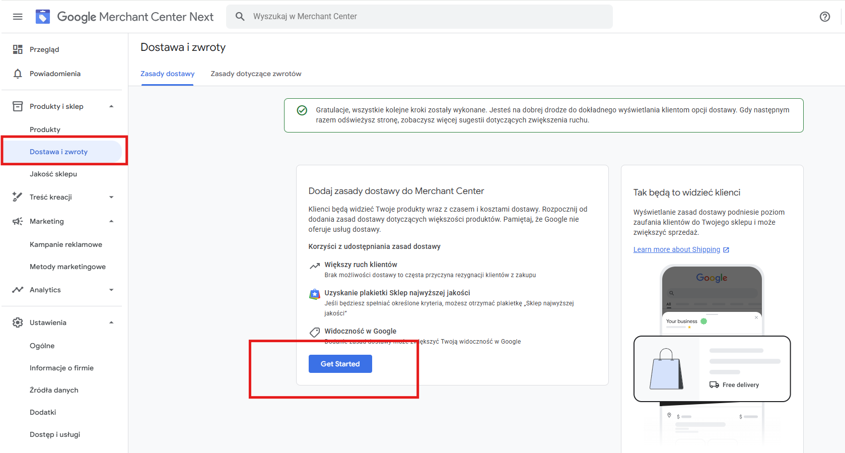845x453 pixels.
Task: Switch to the Zasady dostawy tab
Action: (168, 74)
